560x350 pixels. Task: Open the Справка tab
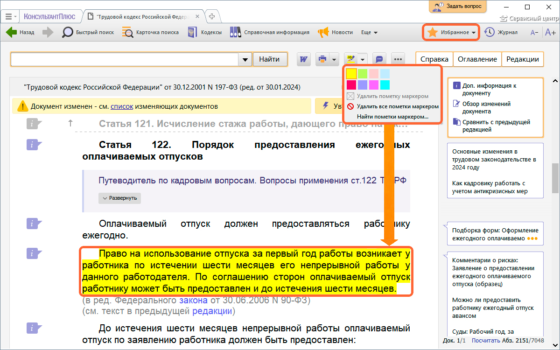[434, 59]
